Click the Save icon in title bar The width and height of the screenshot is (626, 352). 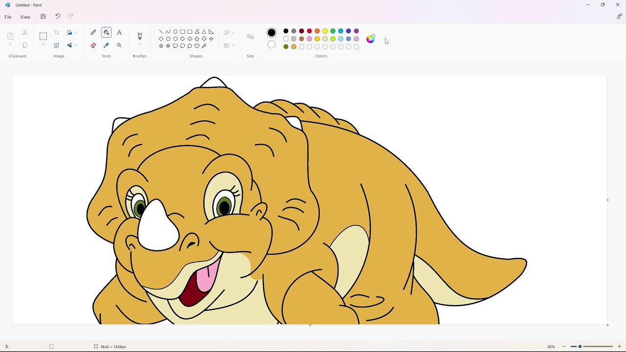pyautogui.click(x=43, y=17)
